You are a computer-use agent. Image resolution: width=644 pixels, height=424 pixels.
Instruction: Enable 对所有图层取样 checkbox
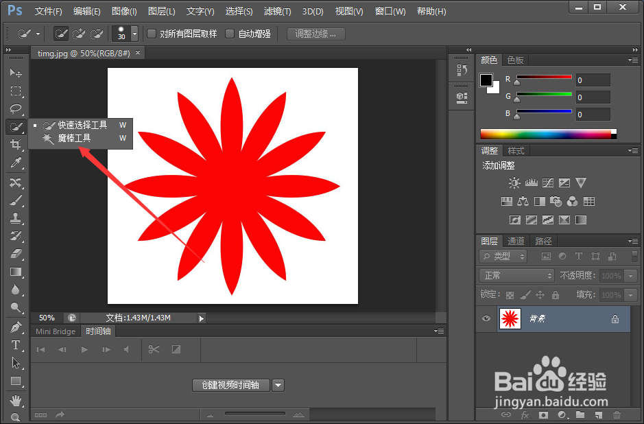pyautogui.click(x=152, y=34)
